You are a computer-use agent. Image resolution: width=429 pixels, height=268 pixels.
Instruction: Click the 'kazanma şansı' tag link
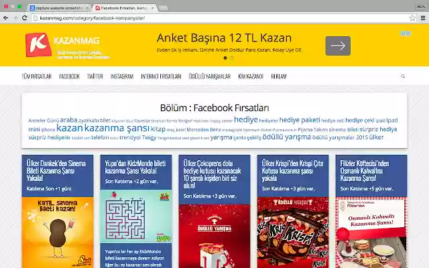(x=117, y=128)
